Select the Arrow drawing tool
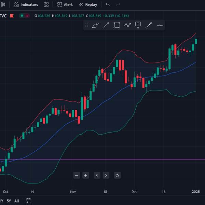This screenshot has width=205, height=205. click(x=149, y=25)
